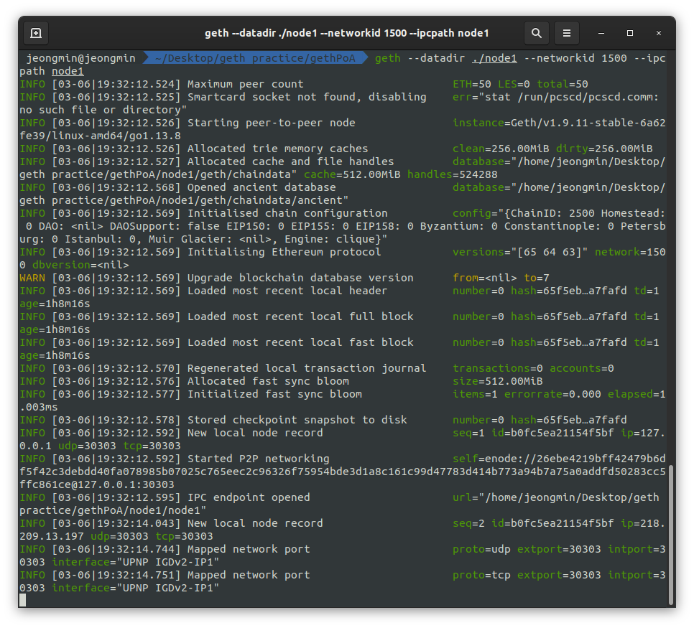This screenshot has height=628, width=694.
Task: Click the 'Starting peer-to-peer node' log line
Action: click(x=272, y=123)
